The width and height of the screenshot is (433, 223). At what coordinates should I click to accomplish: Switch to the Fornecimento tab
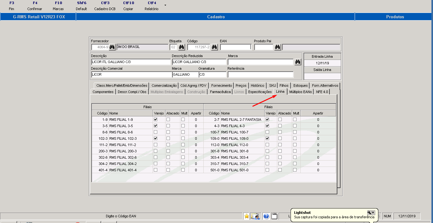tap(221, 85)
